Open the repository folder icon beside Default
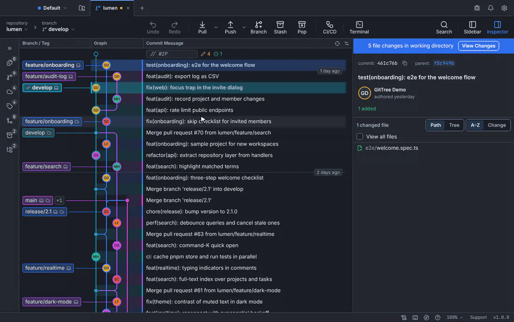This screenshot has height=322, width=514. (x=82, y=8)
